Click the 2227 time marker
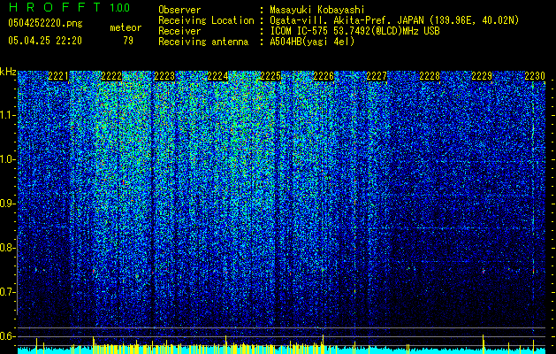This screenshot has height=354, width=556. (377, 76)
